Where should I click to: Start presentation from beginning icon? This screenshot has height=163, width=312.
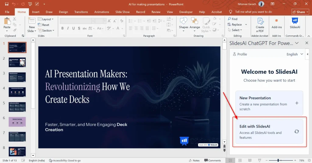pyautogui.click(x=30, y=4)
